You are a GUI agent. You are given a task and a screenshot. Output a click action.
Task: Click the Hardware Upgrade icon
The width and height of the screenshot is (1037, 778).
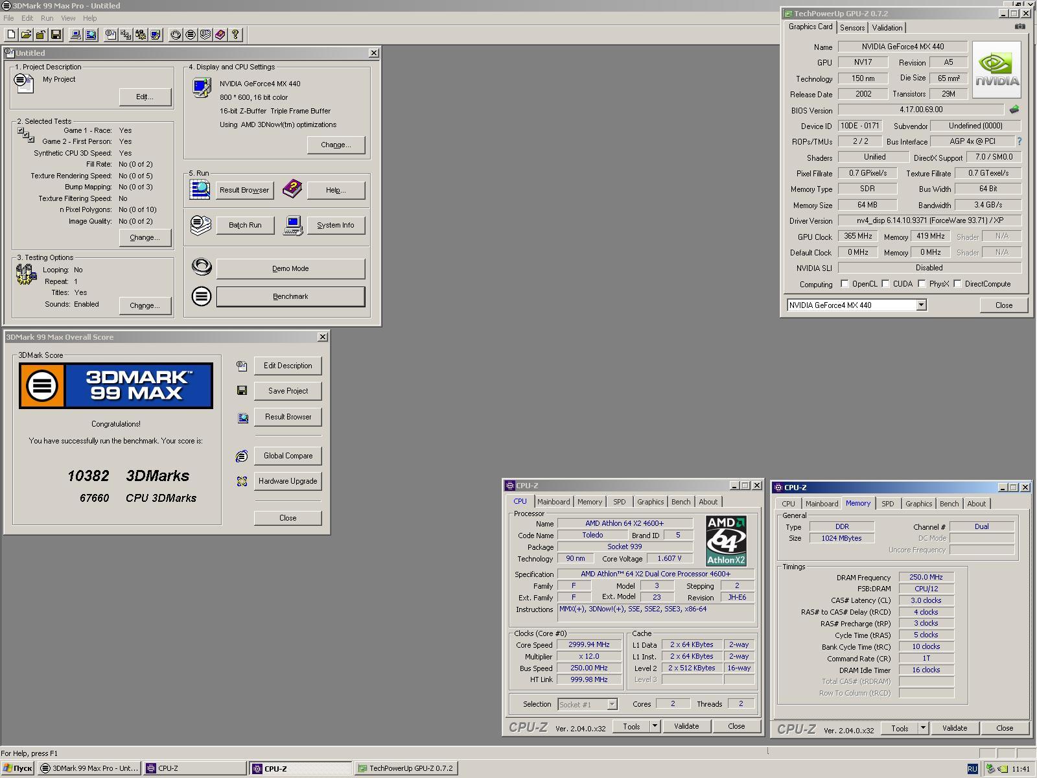point(242,481)
